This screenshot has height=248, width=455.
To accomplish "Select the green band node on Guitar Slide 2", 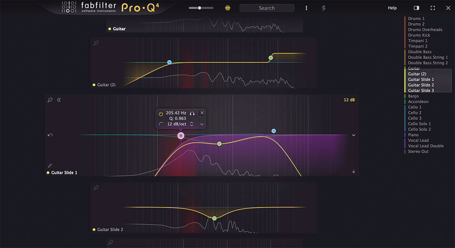I will [214, 218].
